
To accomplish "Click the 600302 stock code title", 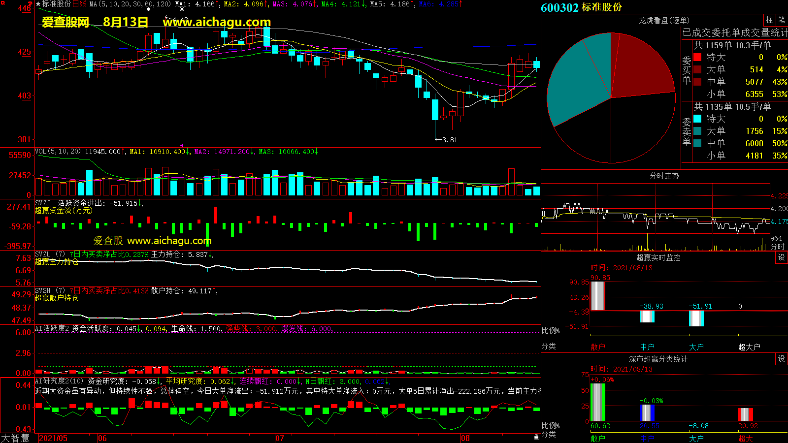I will [559, 7].
